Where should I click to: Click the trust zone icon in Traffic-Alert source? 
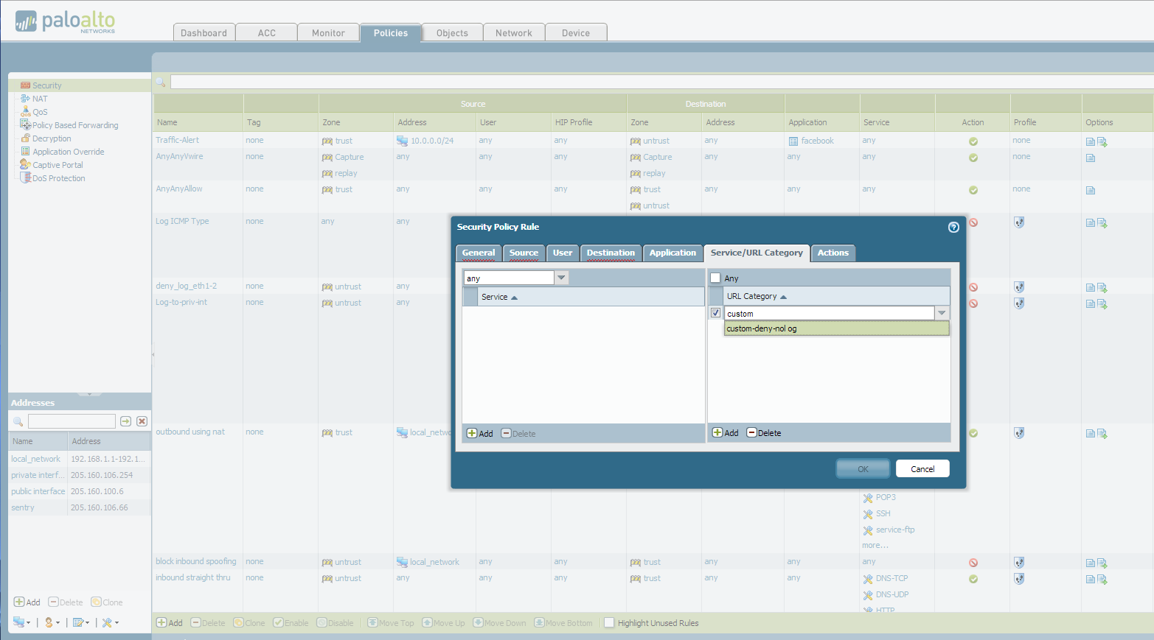327,141
